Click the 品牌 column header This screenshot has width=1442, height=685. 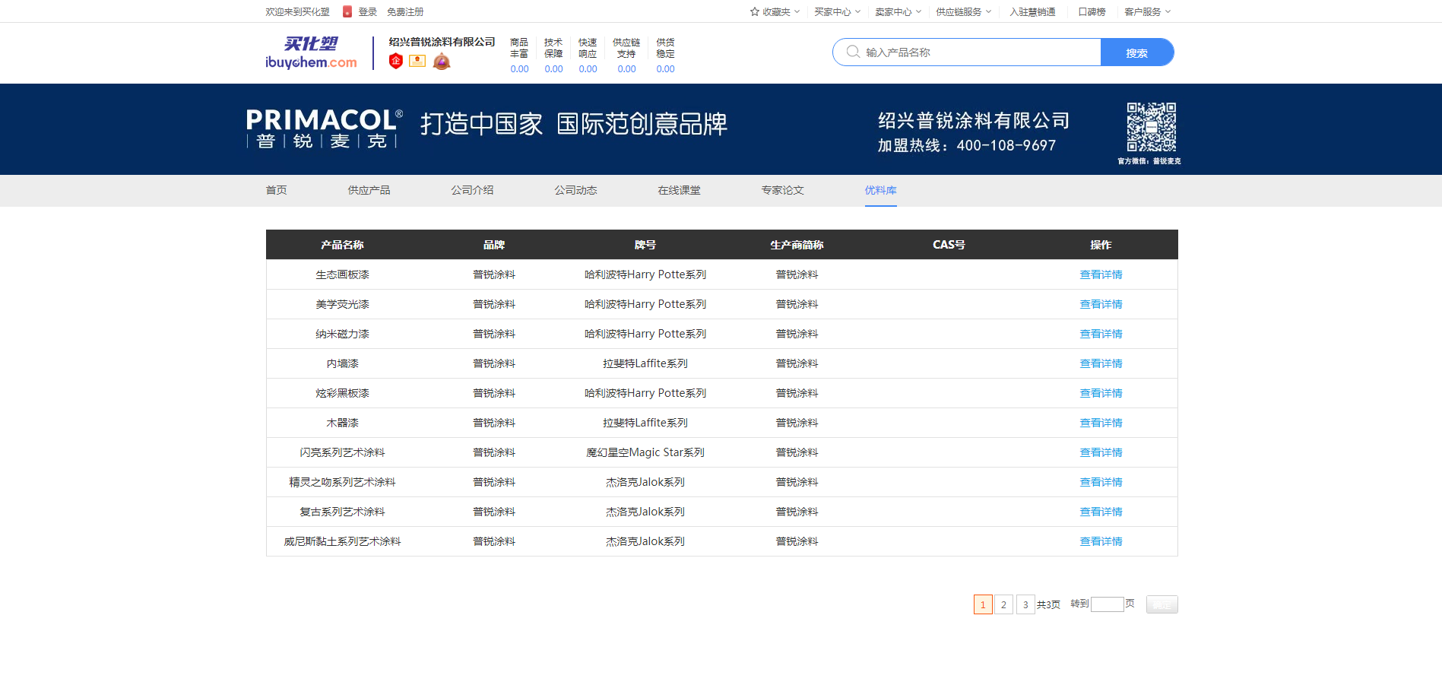click(494, 245)
